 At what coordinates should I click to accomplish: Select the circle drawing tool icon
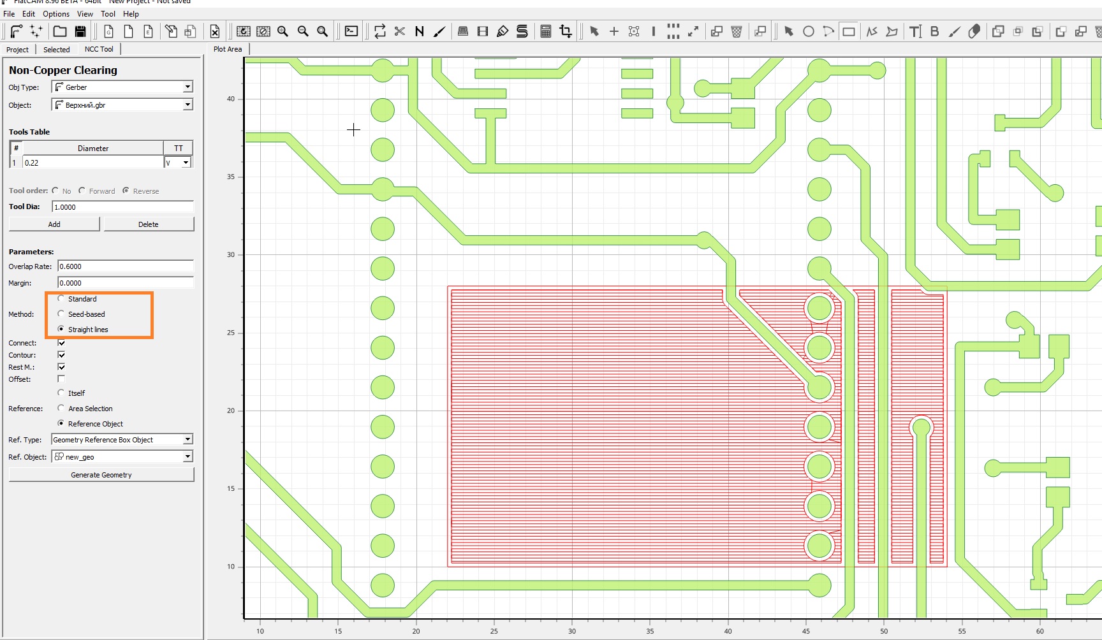point(809,31)
